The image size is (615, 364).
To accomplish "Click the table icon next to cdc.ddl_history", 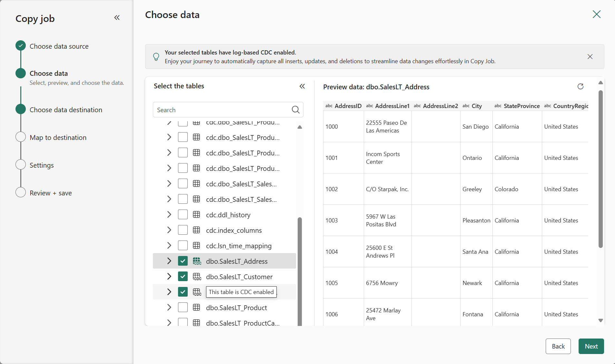I will (197, 214).
